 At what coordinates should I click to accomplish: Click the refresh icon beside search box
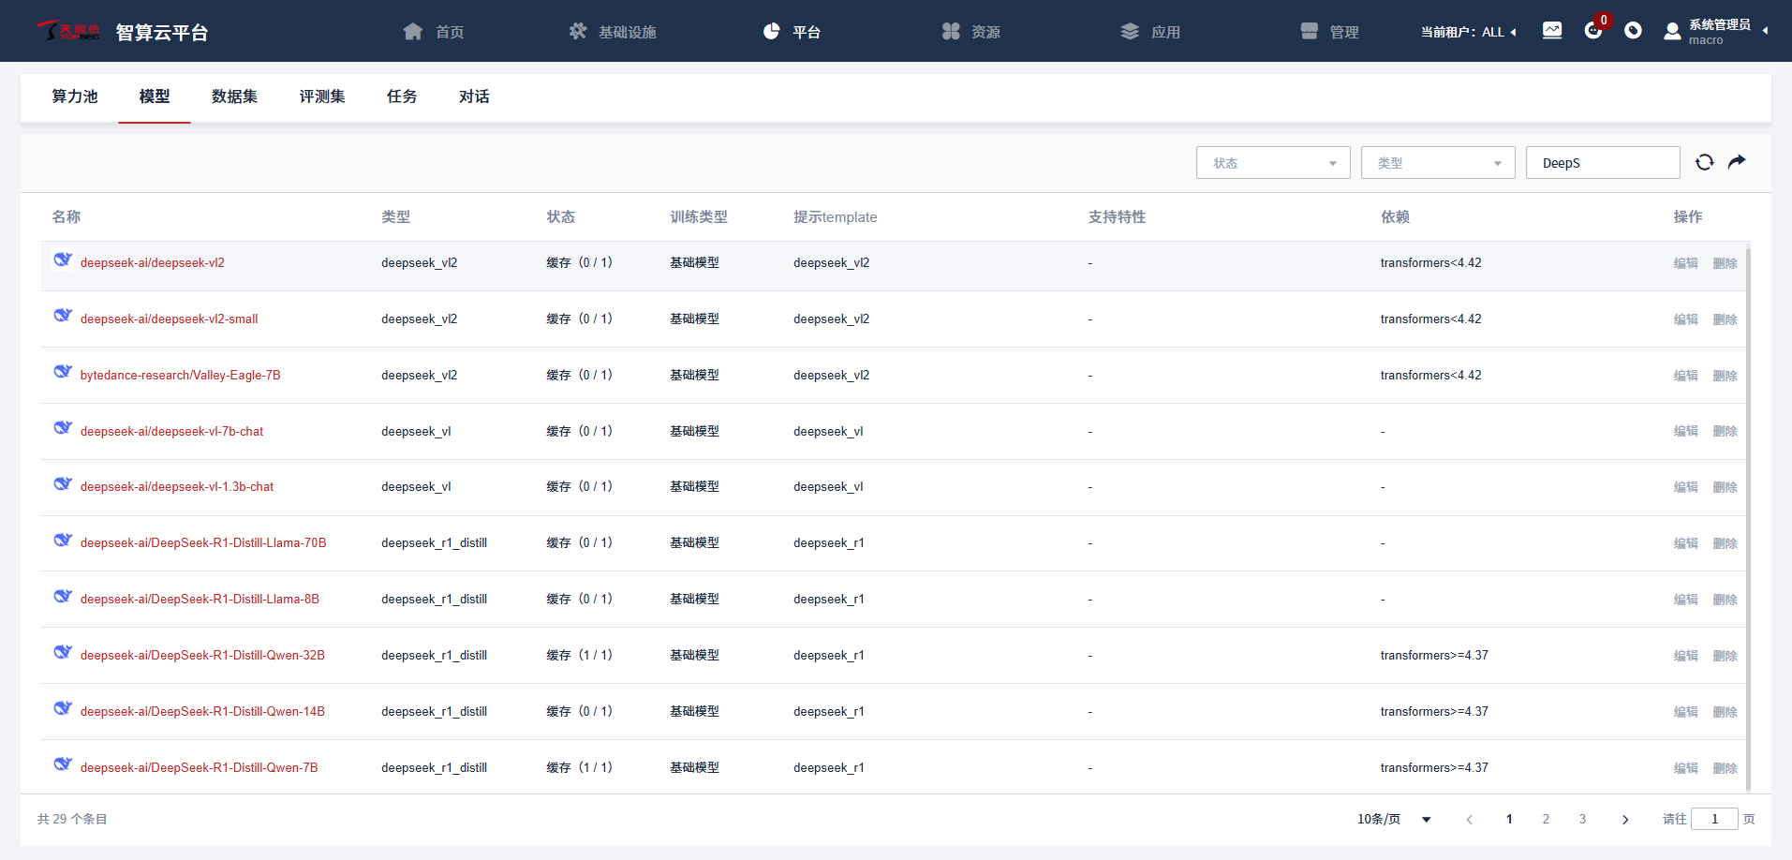tap(1704, 162)
